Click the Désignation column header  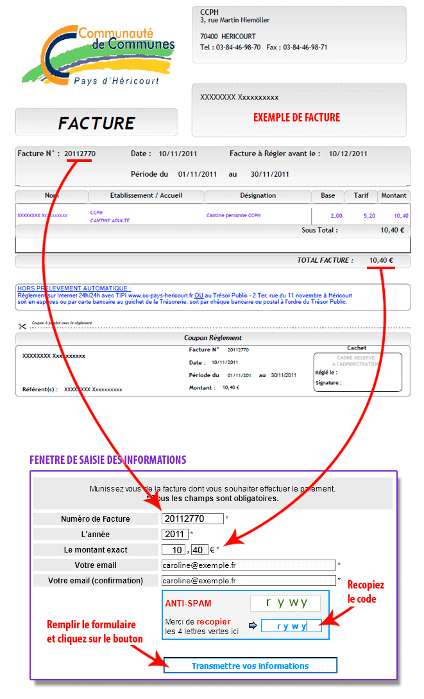[x=258, y=195]
